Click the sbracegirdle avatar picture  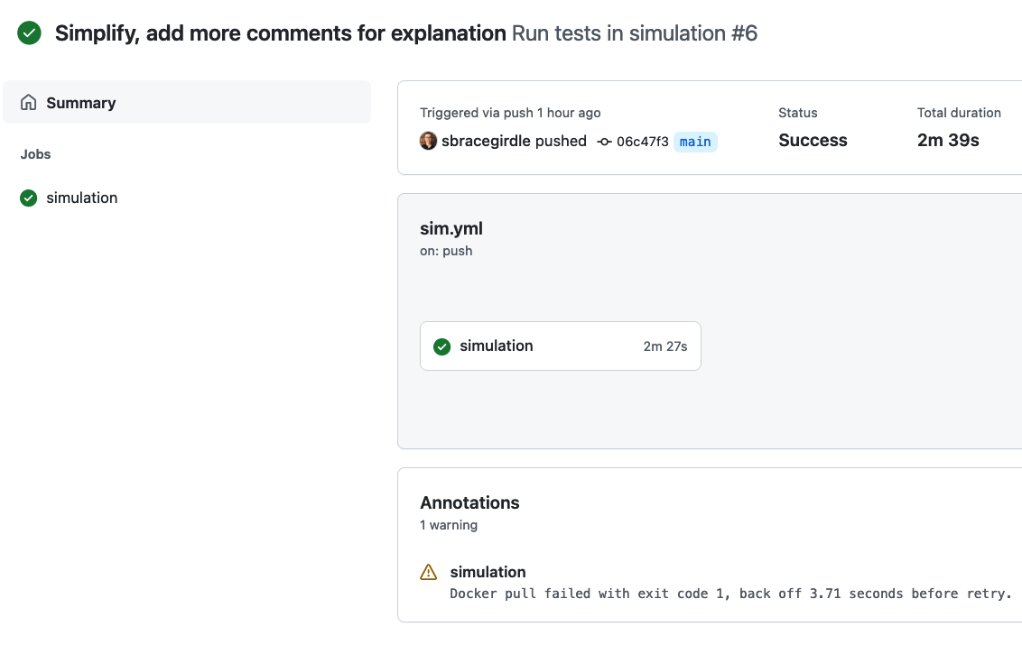429,141
